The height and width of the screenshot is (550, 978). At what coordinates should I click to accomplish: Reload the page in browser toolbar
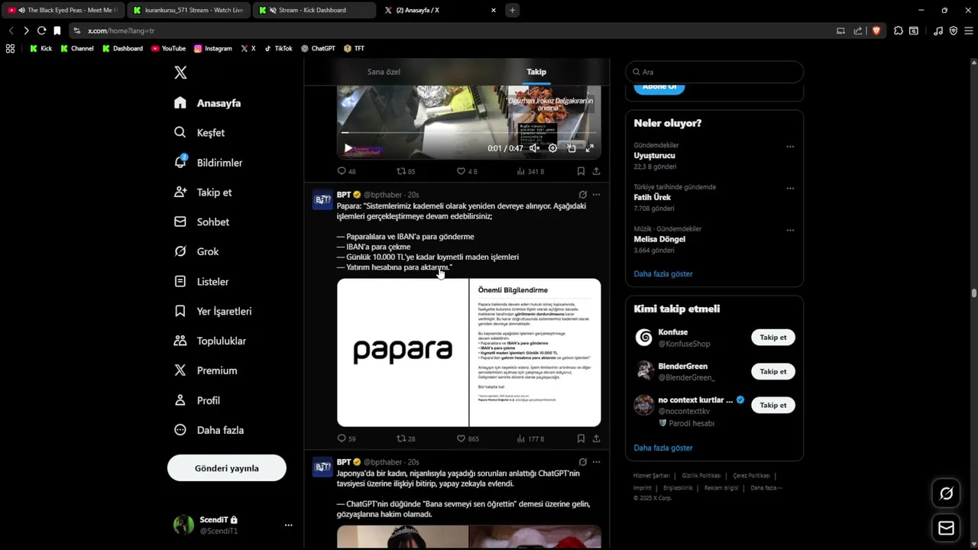pos(41,31)
